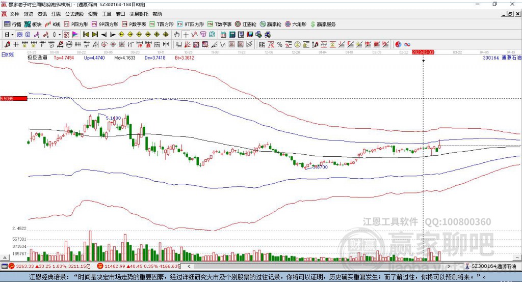
Task: Open the 工具 menu
Action: tap(107, 14)
